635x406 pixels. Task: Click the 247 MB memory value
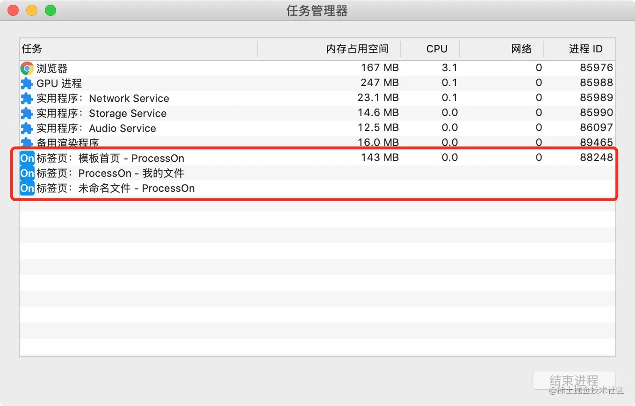click(380, 83)
